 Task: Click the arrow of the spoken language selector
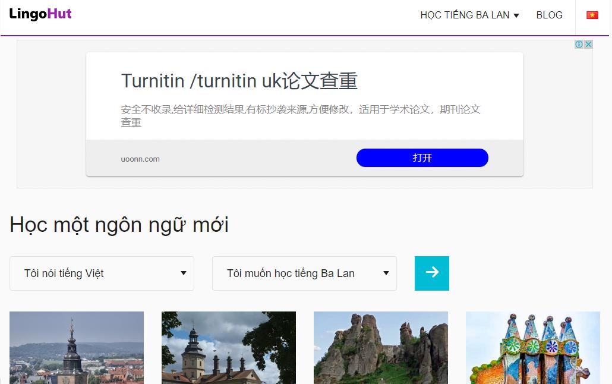184,273
